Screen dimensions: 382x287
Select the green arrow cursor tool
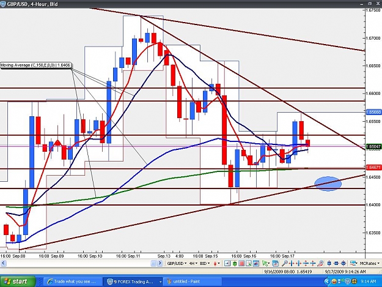click(x=265, y=263)
